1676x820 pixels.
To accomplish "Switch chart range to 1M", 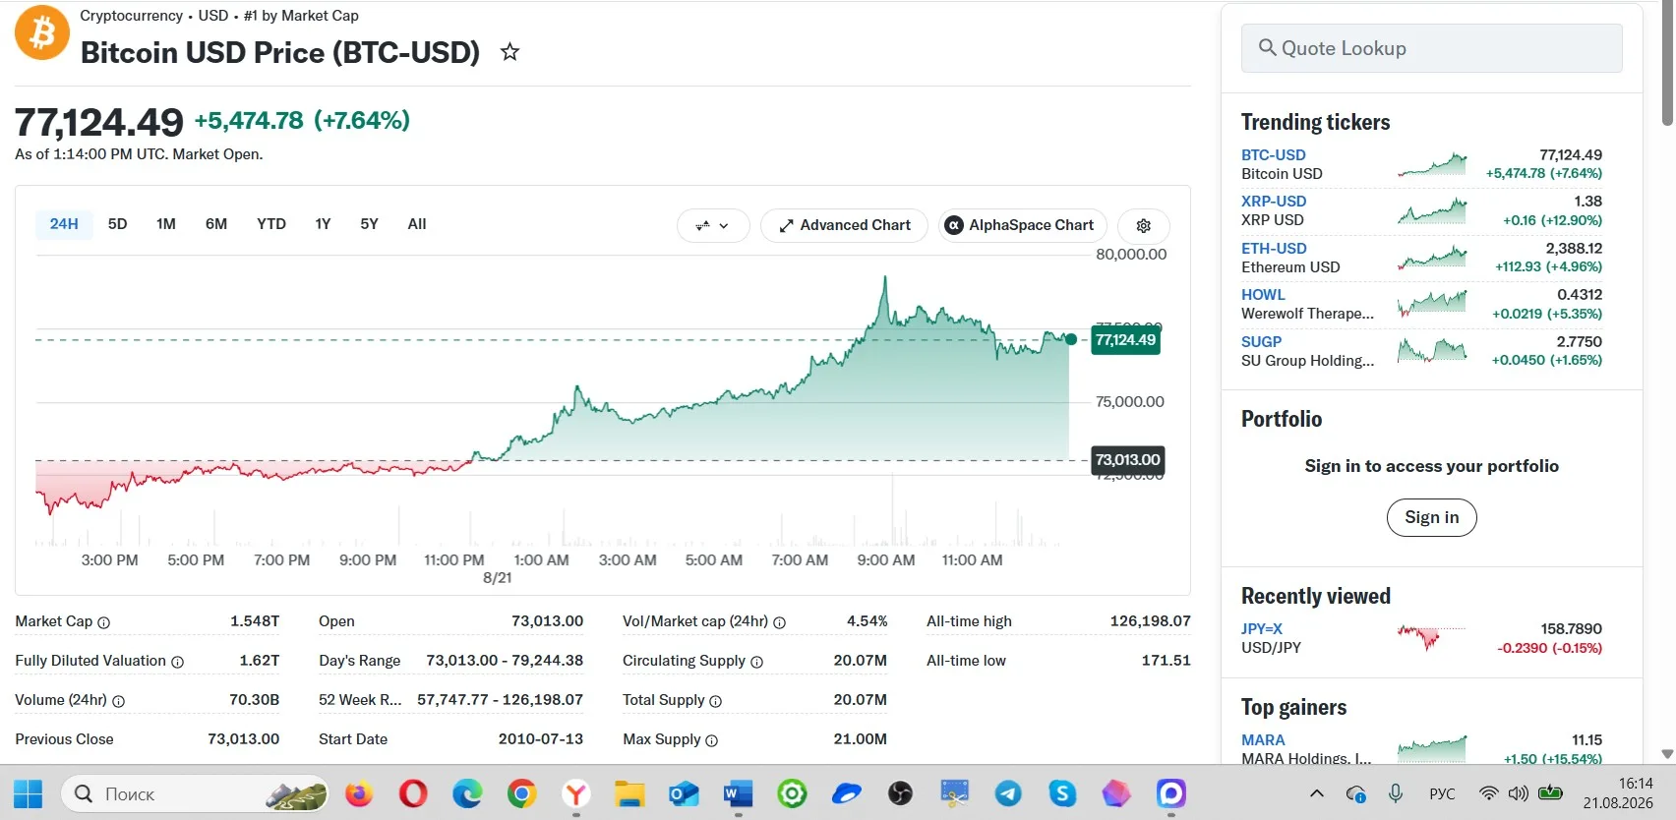I will pos(166,224).
